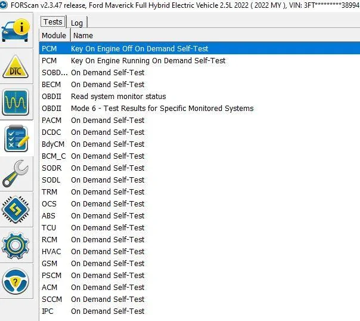Screen dimensions: 360x321
Task: Select the TRM On Demand Self-Test row
Action: coord(200,192)
